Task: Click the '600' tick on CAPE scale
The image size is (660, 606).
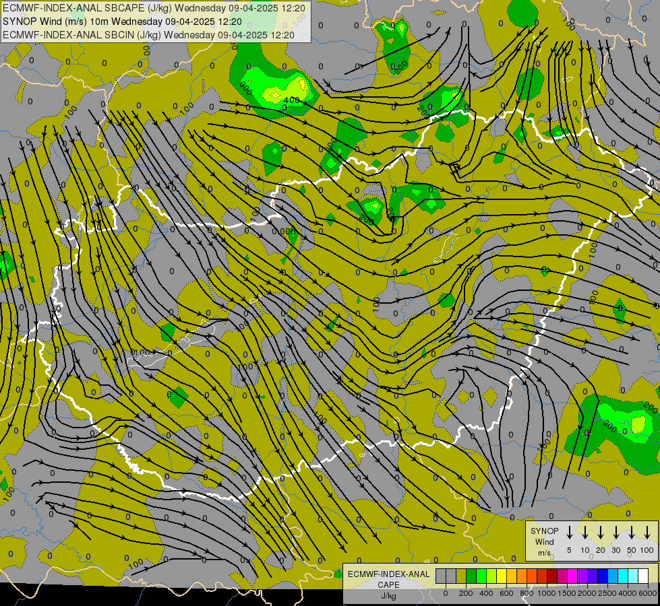Action: pos(506,593)
